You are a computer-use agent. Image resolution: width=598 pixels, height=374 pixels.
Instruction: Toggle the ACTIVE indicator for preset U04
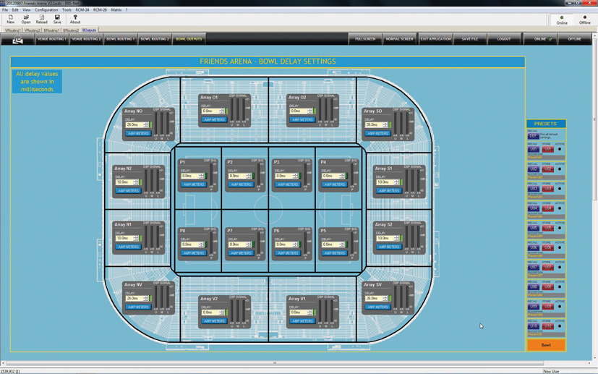tap(560, 208)
